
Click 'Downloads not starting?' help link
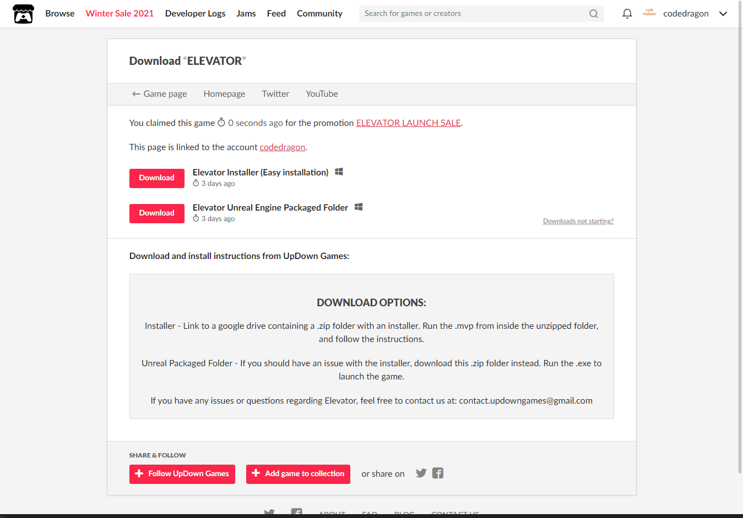[578, 221]
